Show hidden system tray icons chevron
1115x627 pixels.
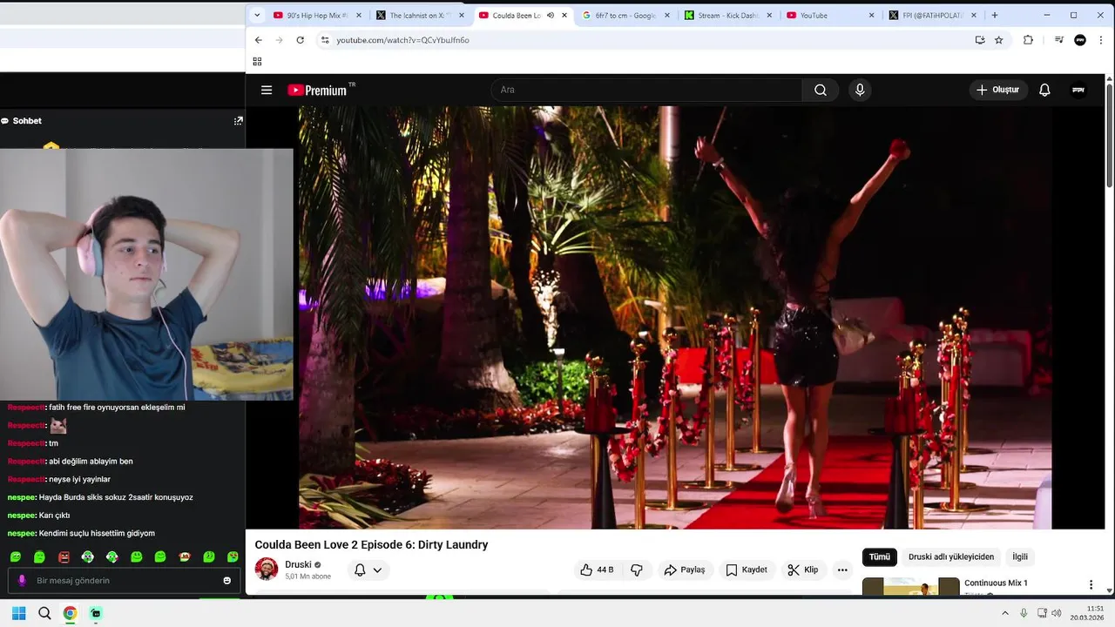[1007, 613]
